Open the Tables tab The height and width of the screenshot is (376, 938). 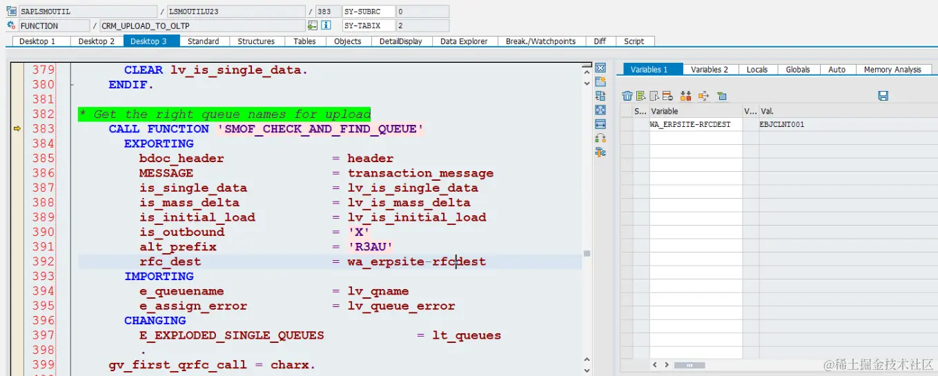[x=304, y=41]
